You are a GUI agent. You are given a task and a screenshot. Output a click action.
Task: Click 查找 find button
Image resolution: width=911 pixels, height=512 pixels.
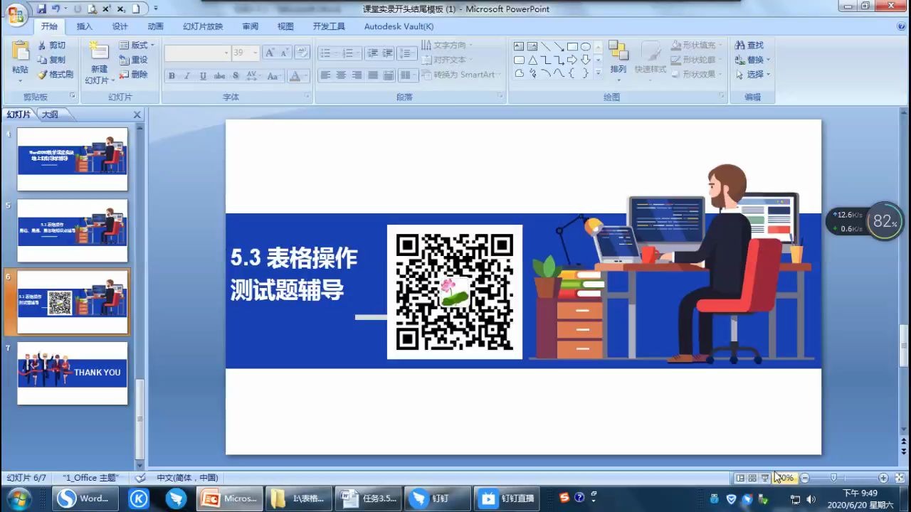749,45
